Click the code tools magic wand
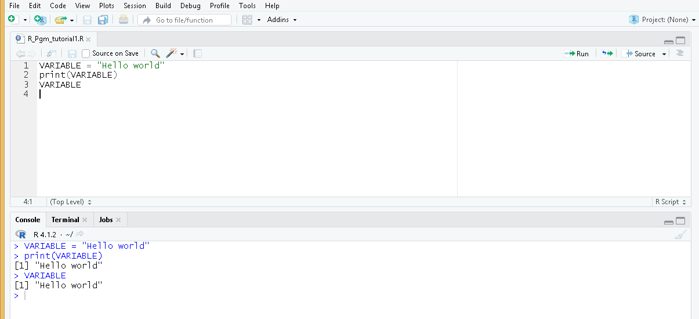This screenshot has width=699, height=319. click(x=172, y=53)
